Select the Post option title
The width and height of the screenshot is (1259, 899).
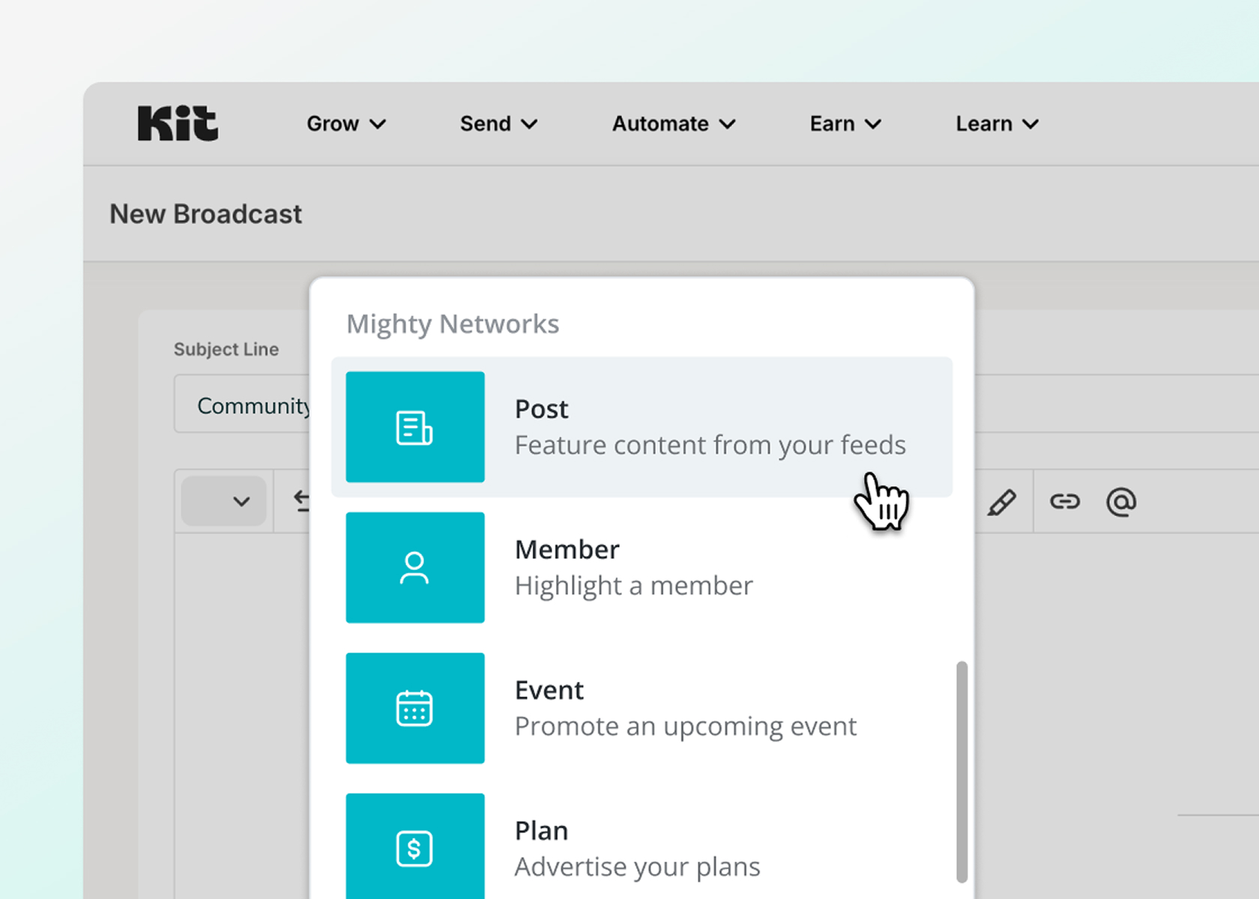point(541,409)
